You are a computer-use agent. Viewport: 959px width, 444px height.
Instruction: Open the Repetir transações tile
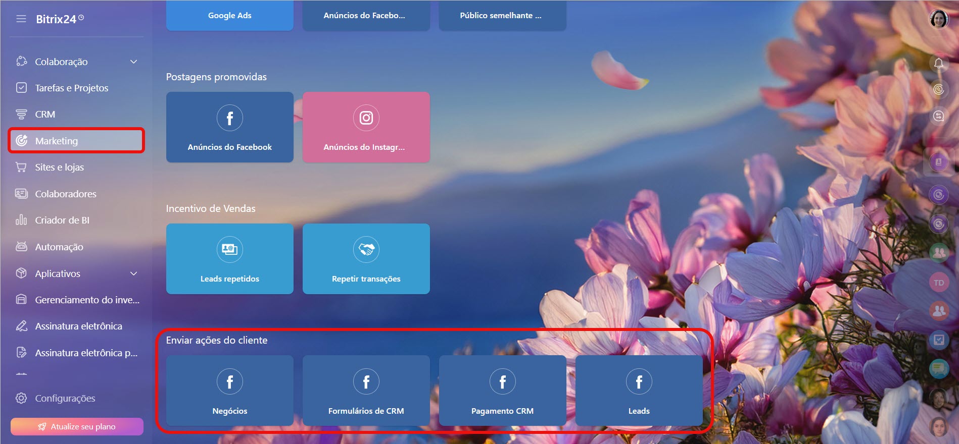point(366,259)
